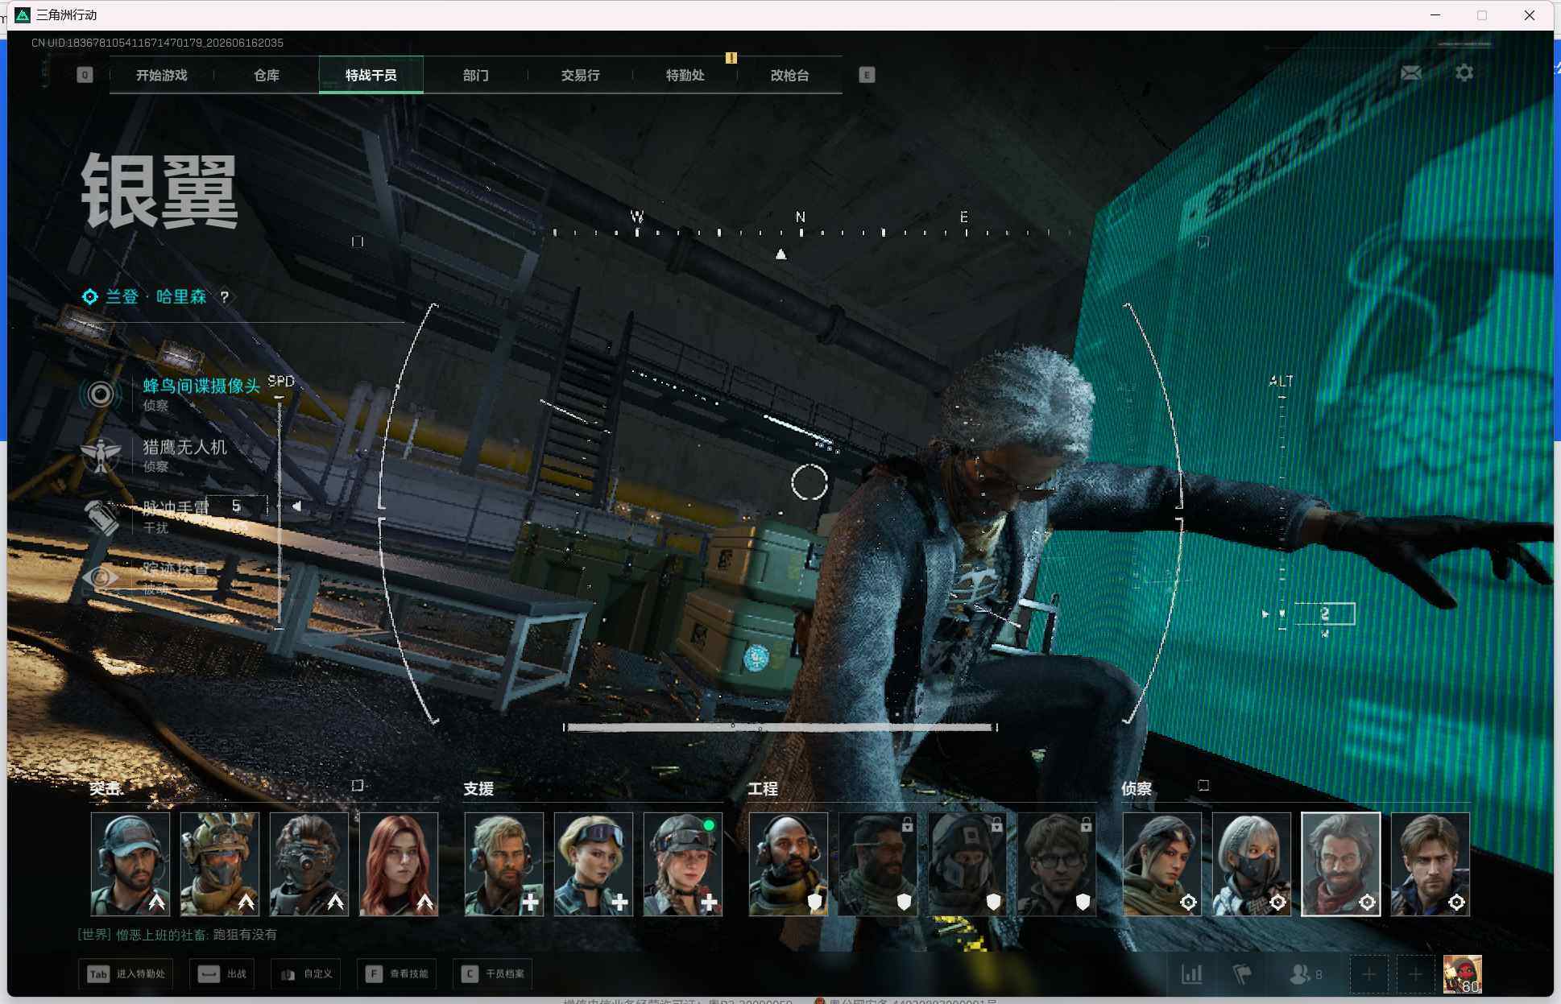The width and height of the screenshot is (1561, 1004).
Task: Click the 突击 class heading
Action: tap(106, 789)
